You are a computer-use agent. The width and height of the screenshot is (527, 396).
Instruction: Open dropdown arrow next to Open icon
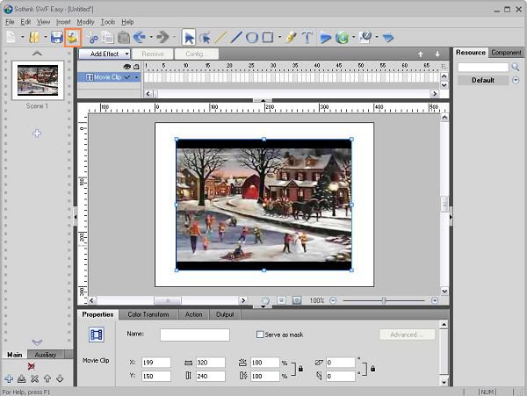click(46, 37)
